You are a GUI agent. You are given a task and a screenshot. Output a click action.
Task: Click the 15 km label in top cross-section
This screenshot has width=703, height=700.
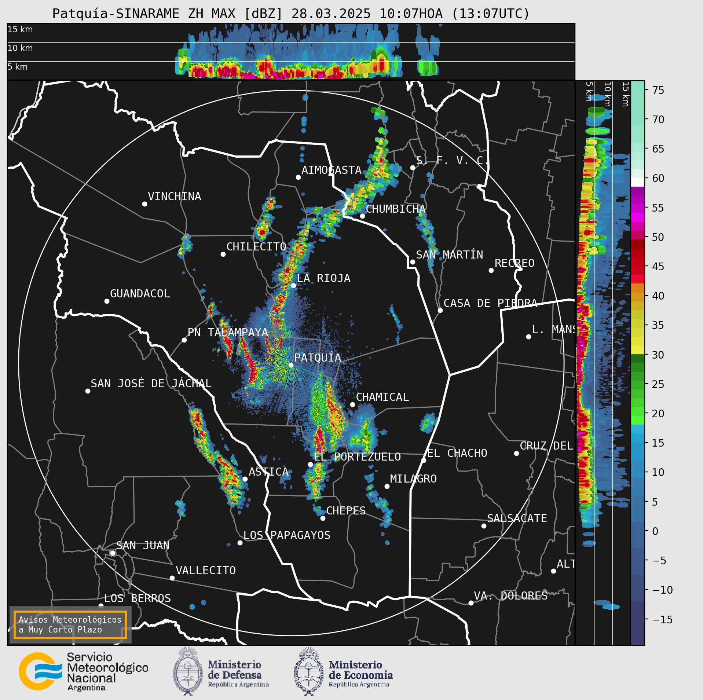pos(20,29)
